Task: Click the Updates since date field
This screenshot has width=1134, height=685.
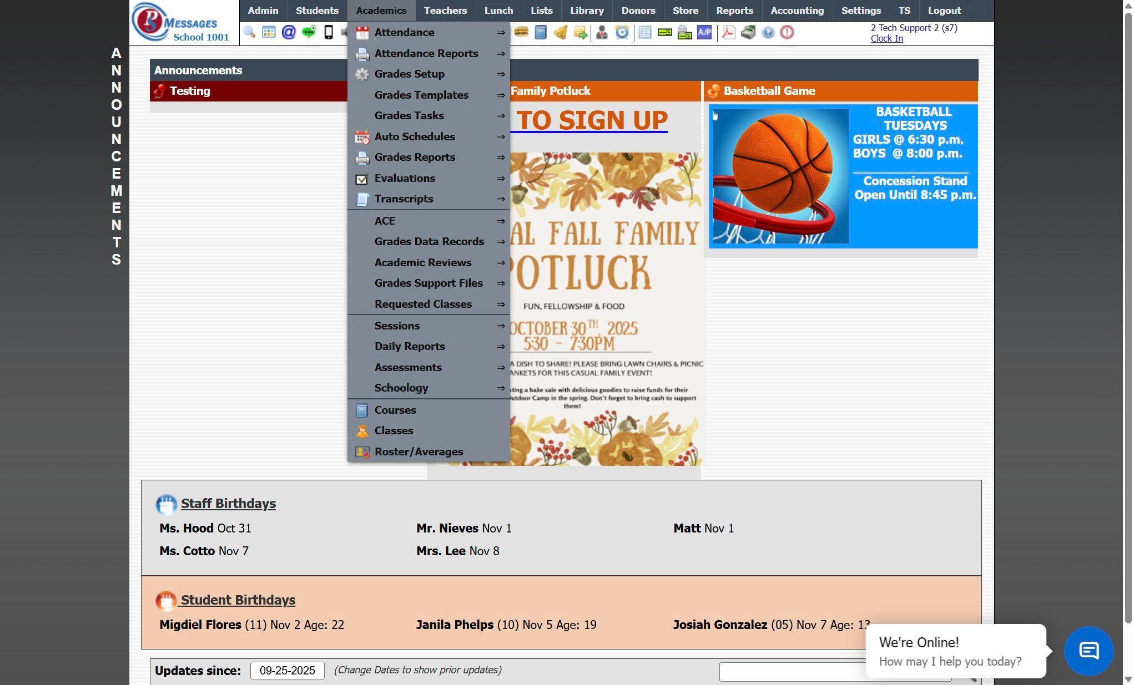Action: click(287, 670)
